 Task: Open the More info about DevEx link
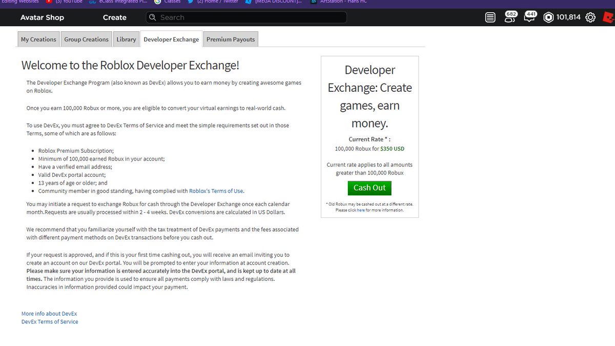tap(49, 314)
